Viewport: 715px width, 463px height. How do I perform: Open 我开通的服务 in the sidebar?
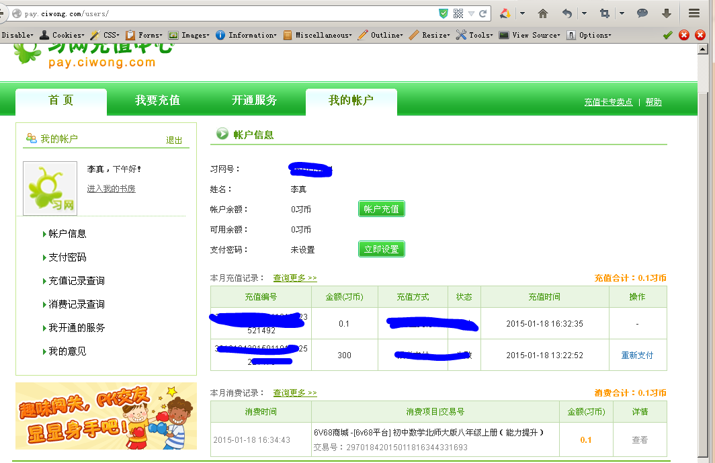pos(77,328)
